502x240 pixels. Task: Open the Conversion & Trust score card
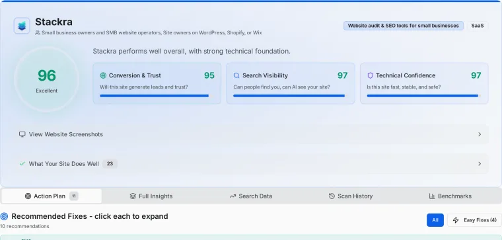[x=157, y=83]
